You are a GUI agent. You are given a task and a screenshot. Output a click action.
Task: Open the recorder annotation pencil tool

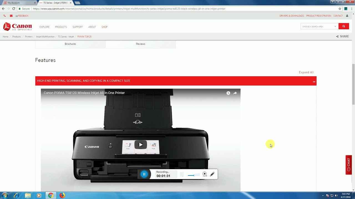[x=212, y=174]
